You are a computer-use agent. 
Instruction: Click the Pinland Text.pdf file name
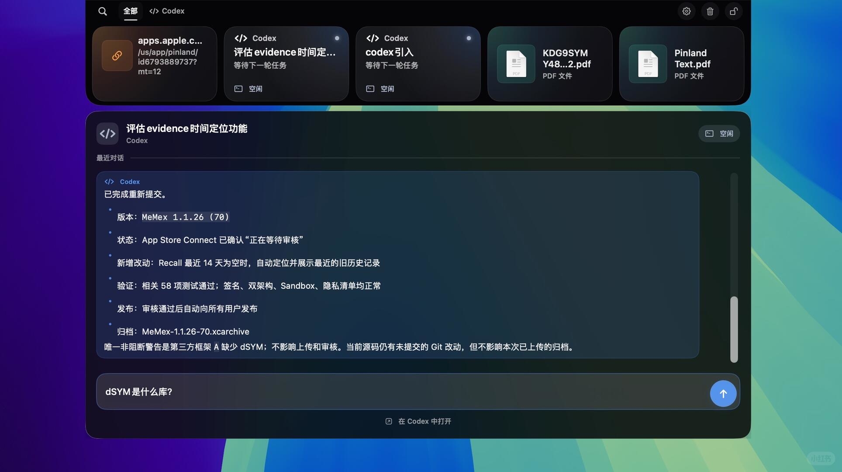click(692, 59)
